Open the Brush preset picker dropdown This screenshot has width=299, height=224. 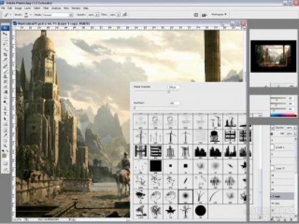[30, 15]
